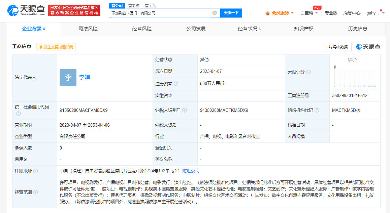
Task: Open the 注册资本 question mark tooltip
Action: (176, 84)
